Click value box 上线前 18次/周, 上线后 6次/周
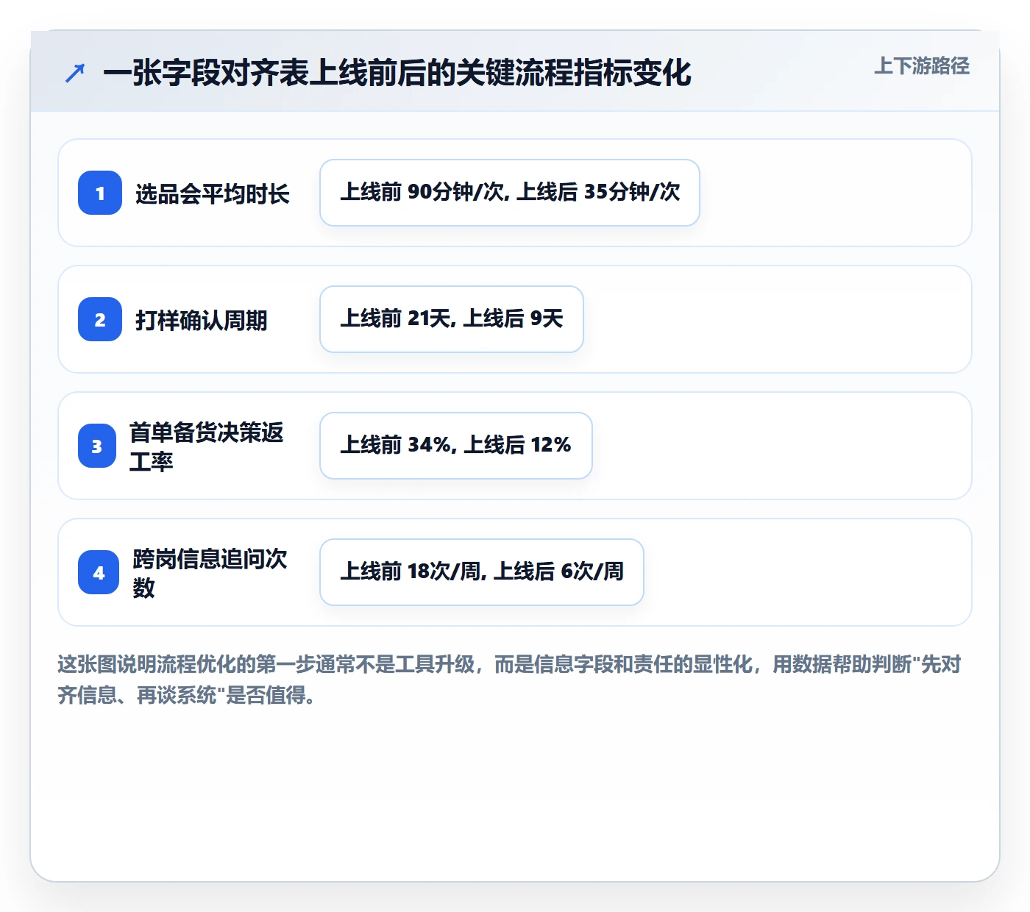Viewport: 1030px width, 912px height. coord(482,572)
